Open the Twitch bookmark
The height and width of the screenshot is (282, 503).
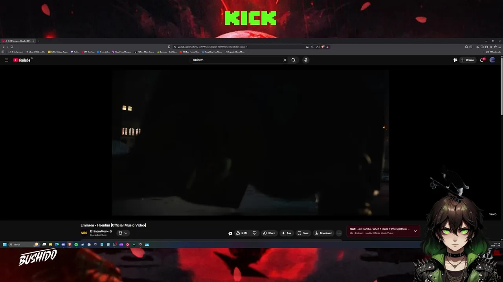(75, 52)
